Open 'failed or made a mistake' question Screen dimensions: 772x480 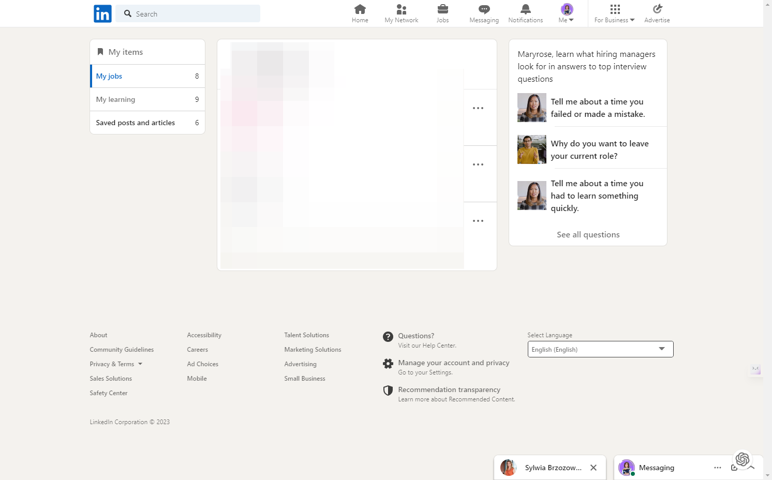598,108
